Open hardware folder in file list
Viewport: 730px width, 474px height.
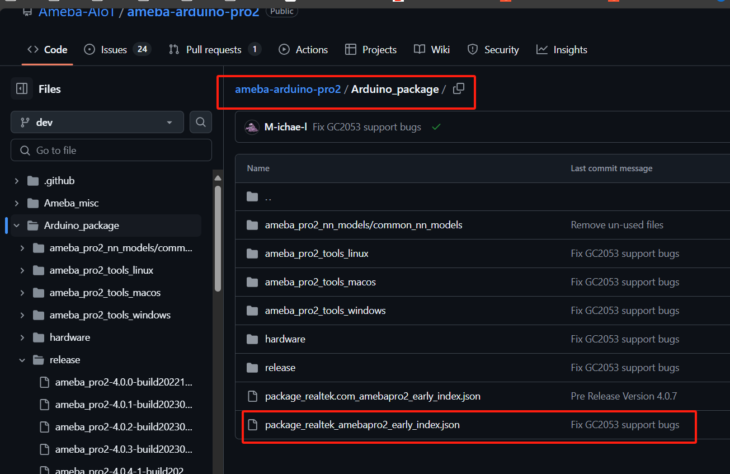(285, 339)
